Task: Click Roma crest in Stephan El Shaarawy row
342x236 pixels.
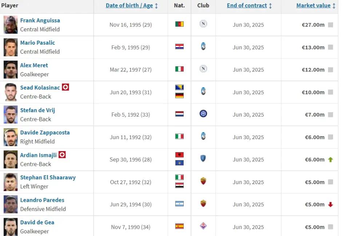Action: coord(203,181)
